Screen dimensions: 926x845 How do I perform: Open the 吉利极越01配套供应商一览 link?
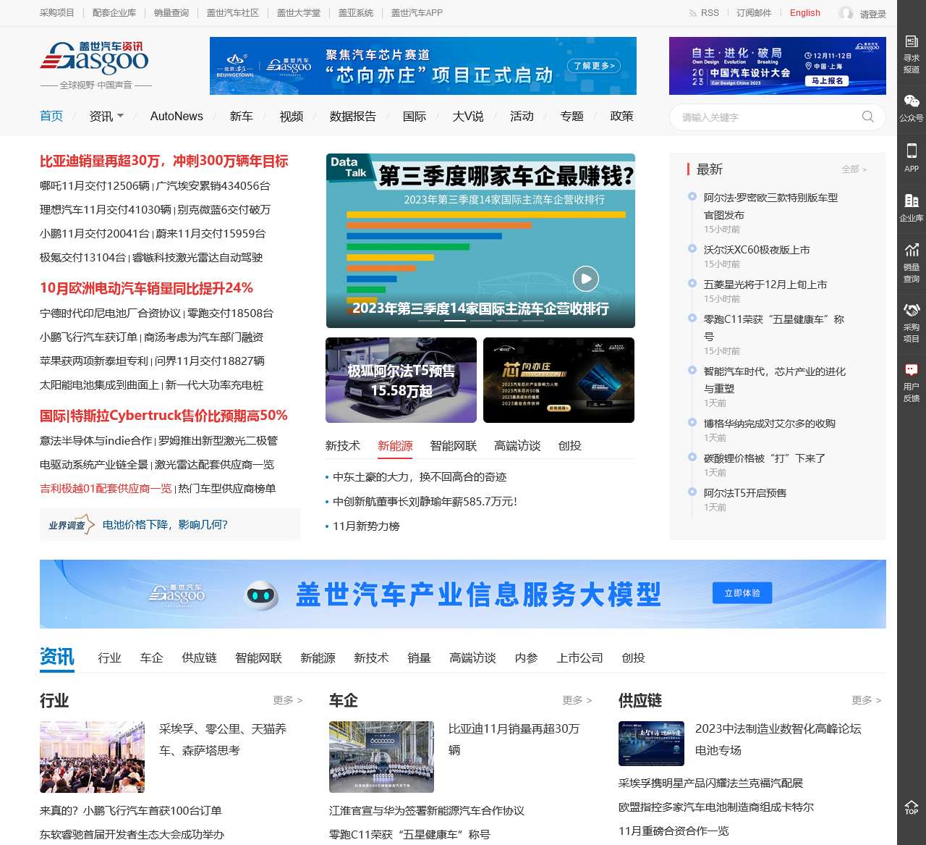(x=106, y=488)
